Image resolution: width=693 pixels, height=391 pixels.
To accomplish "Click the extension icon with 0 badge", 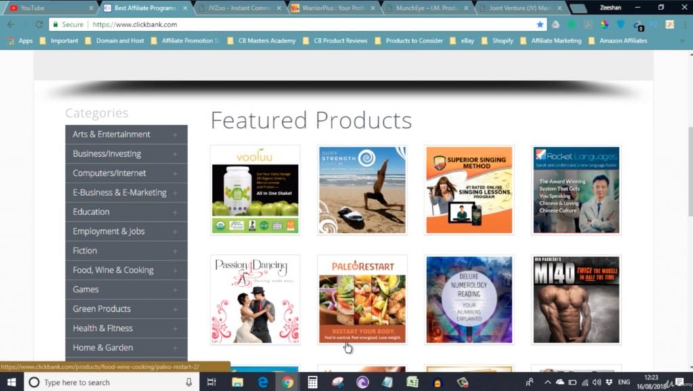I will 638,26.
